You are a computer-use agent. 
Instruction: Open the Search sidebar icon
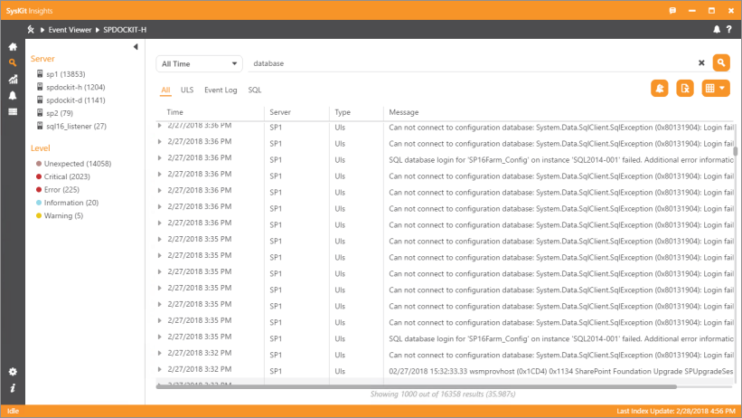[x=13, y=62]
